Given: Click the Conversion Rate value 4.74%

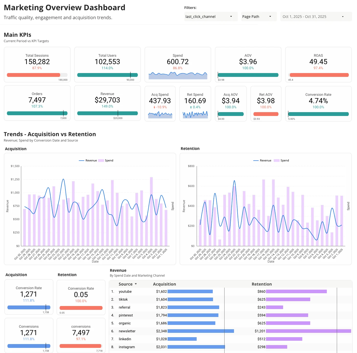Looking at the screenshot, I should point(318,101).
